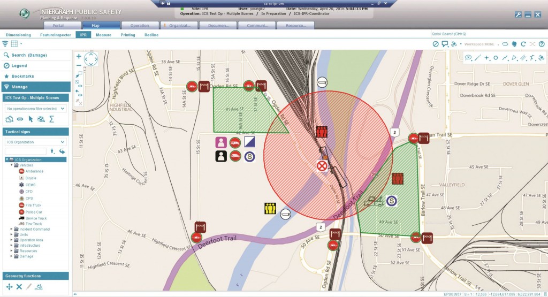Expand the Incident Command folder
Image resolution: width=548 pixels, height=297 pixels.
coord(12,229)
